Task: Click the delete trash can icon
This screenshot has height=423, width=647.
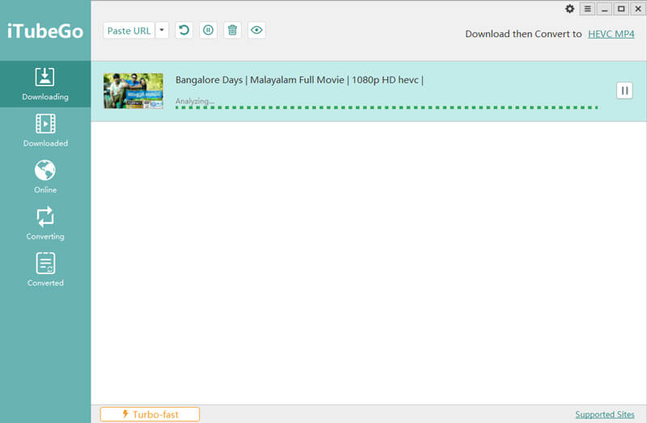Action: coord(232,30)
